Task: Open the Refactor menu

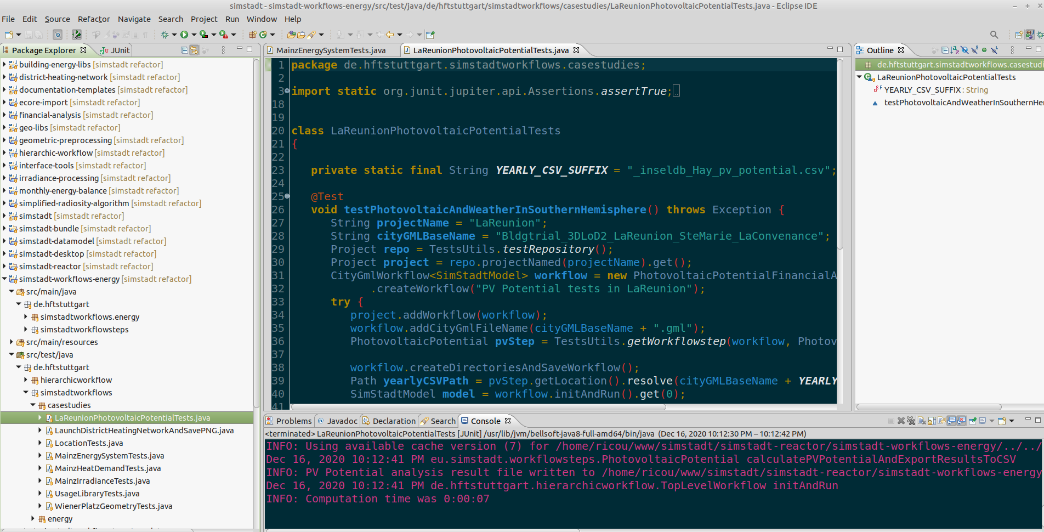Action: coord(94,19)
